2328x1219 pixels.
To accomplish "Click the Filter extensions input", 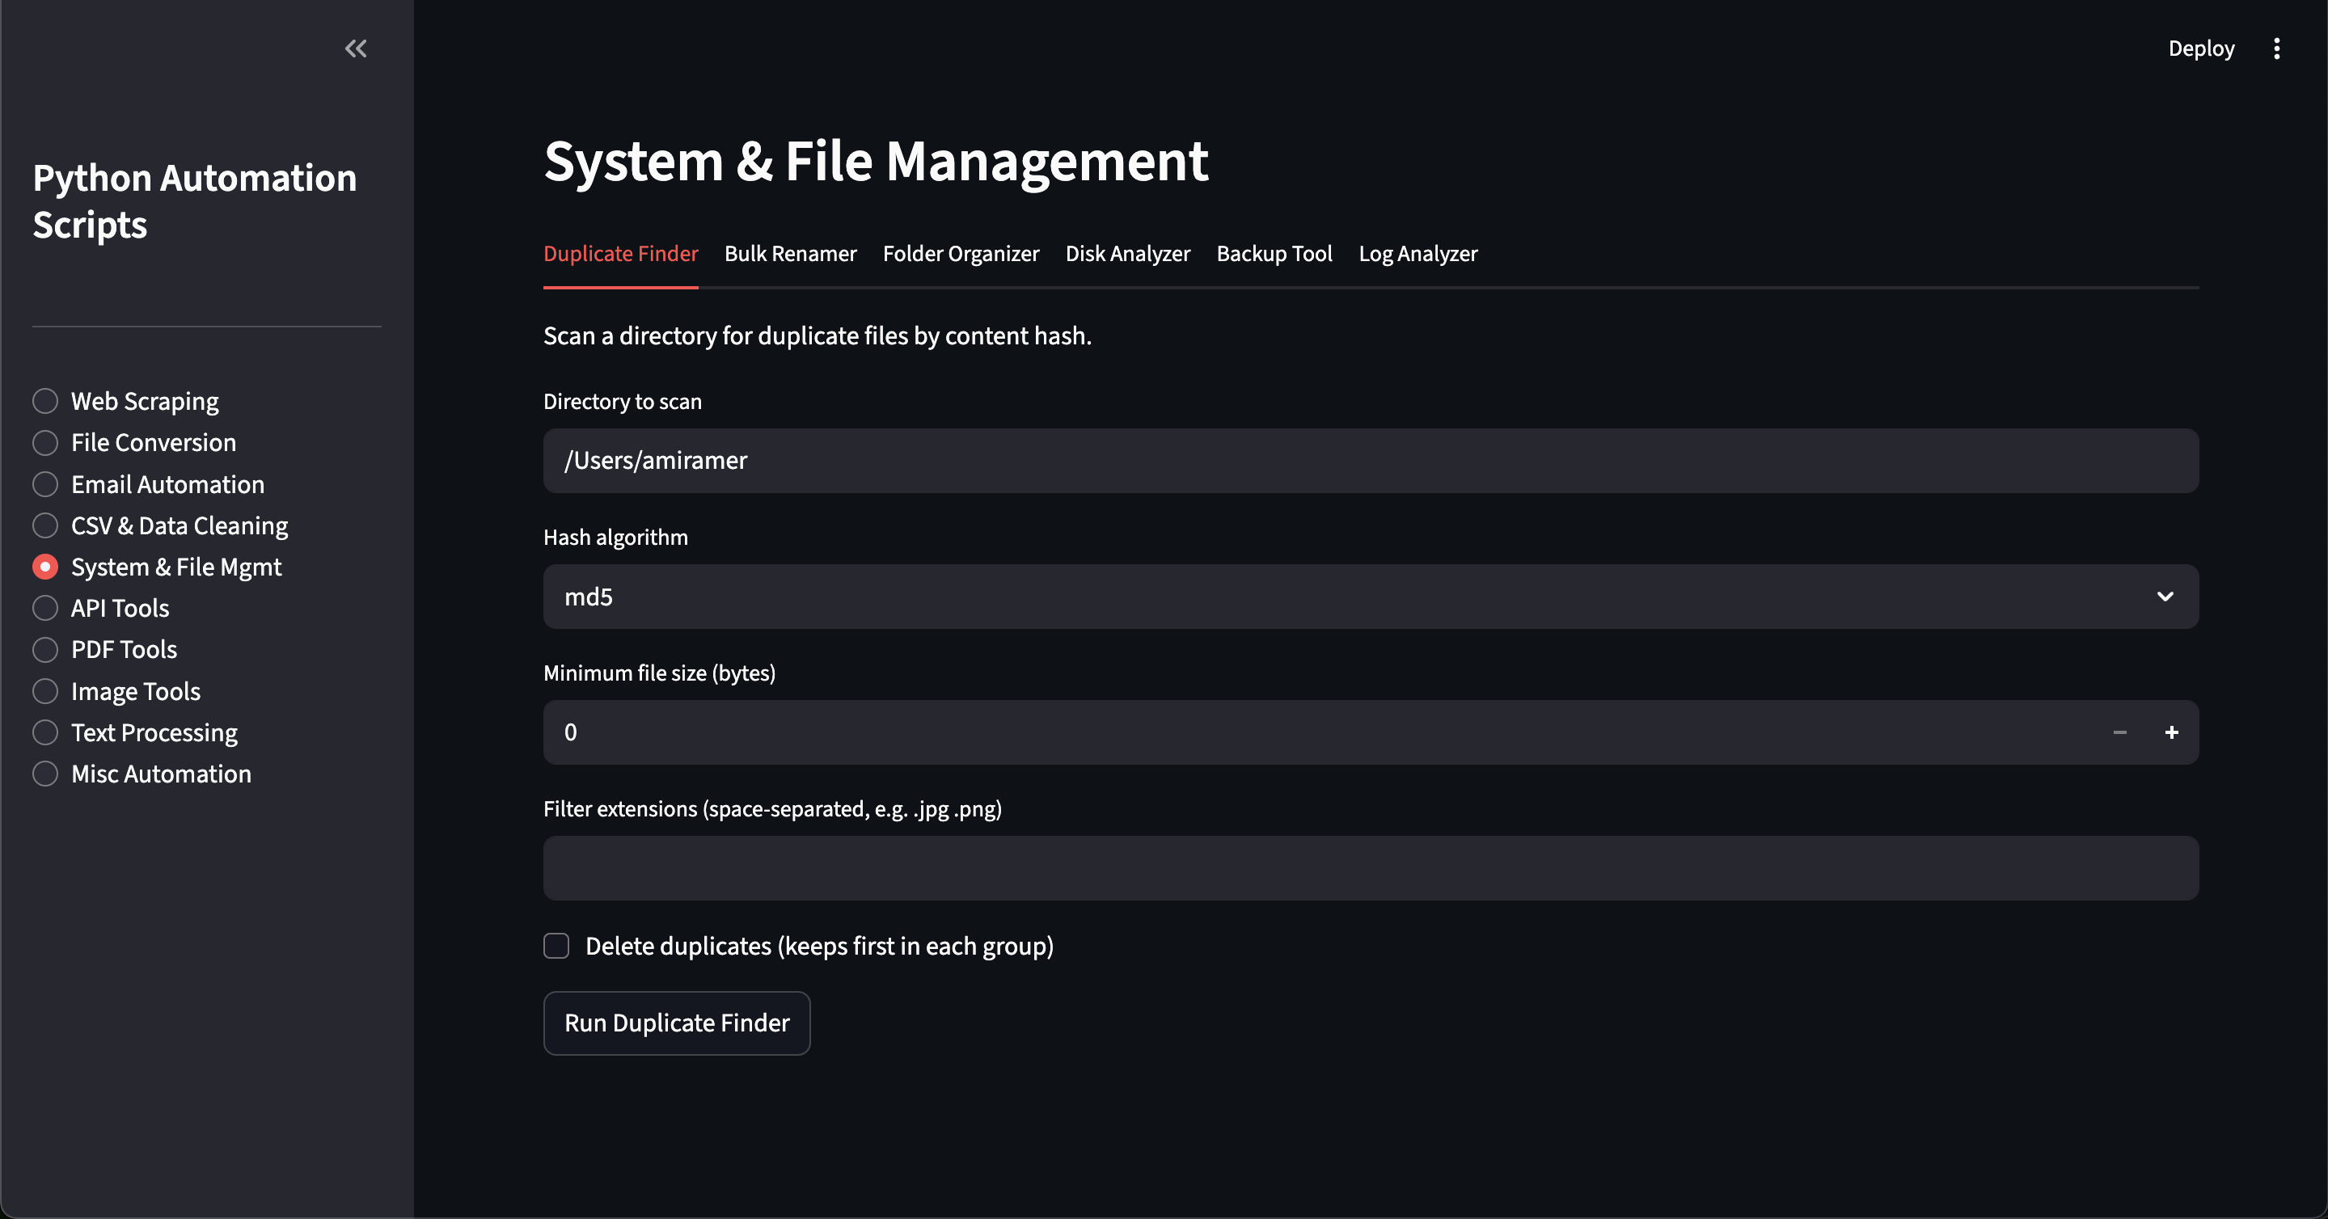I will pyautogui.click(x=1370, y=868).
